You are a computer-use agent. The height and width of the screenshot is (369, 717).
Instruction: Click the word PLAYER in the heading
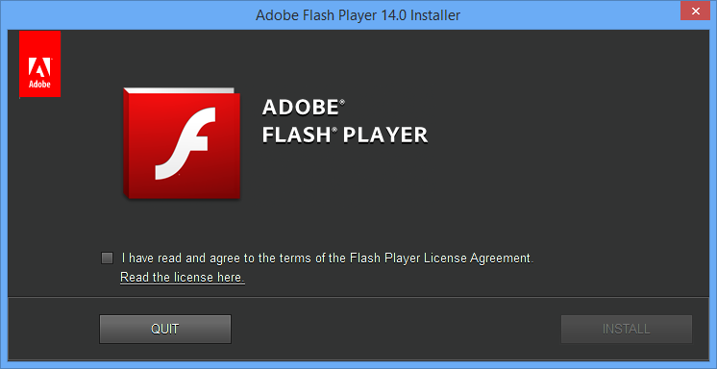385,135
